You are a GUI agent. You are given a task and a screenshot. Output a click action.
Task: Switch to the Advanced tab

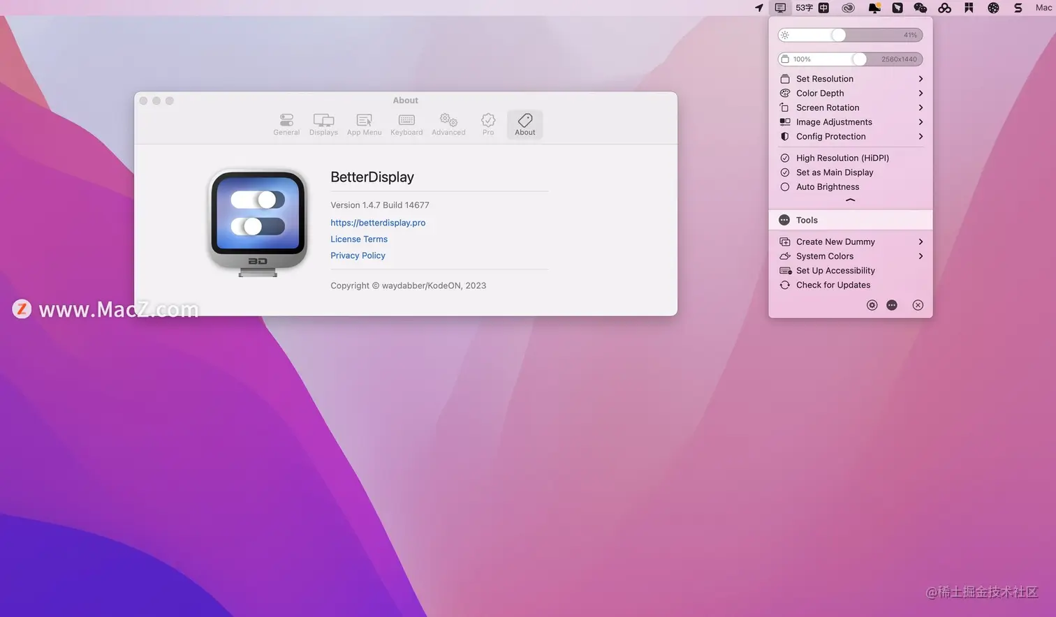click(448, 124)
